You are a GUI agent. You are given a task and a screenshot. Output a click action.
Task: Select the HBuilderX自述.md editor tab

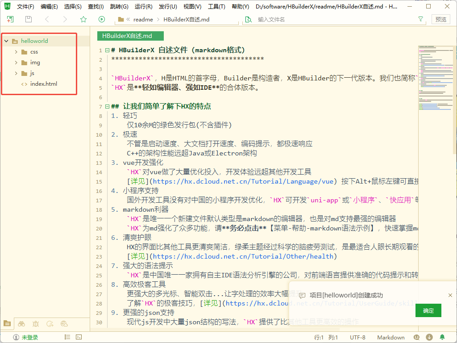130,36
